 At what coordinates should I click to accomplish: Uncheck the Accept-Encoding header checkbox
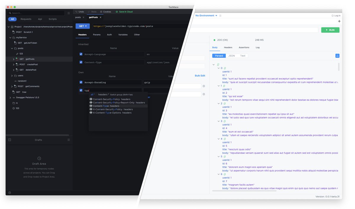pyautogui.click(x=81, y=82)
